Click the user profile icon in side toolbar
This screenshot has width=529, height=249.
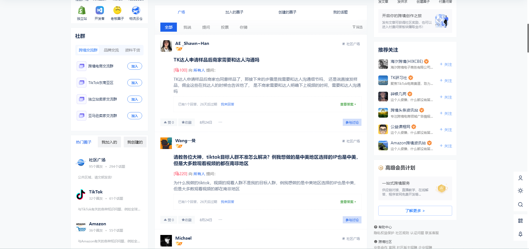coord(520,178)
